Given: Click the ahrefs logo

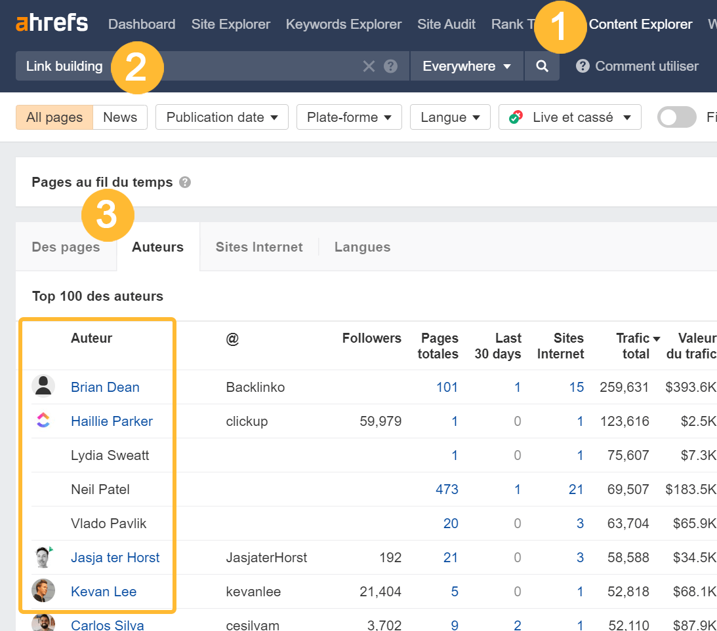Looking at the screenshot, I should 52,22.
